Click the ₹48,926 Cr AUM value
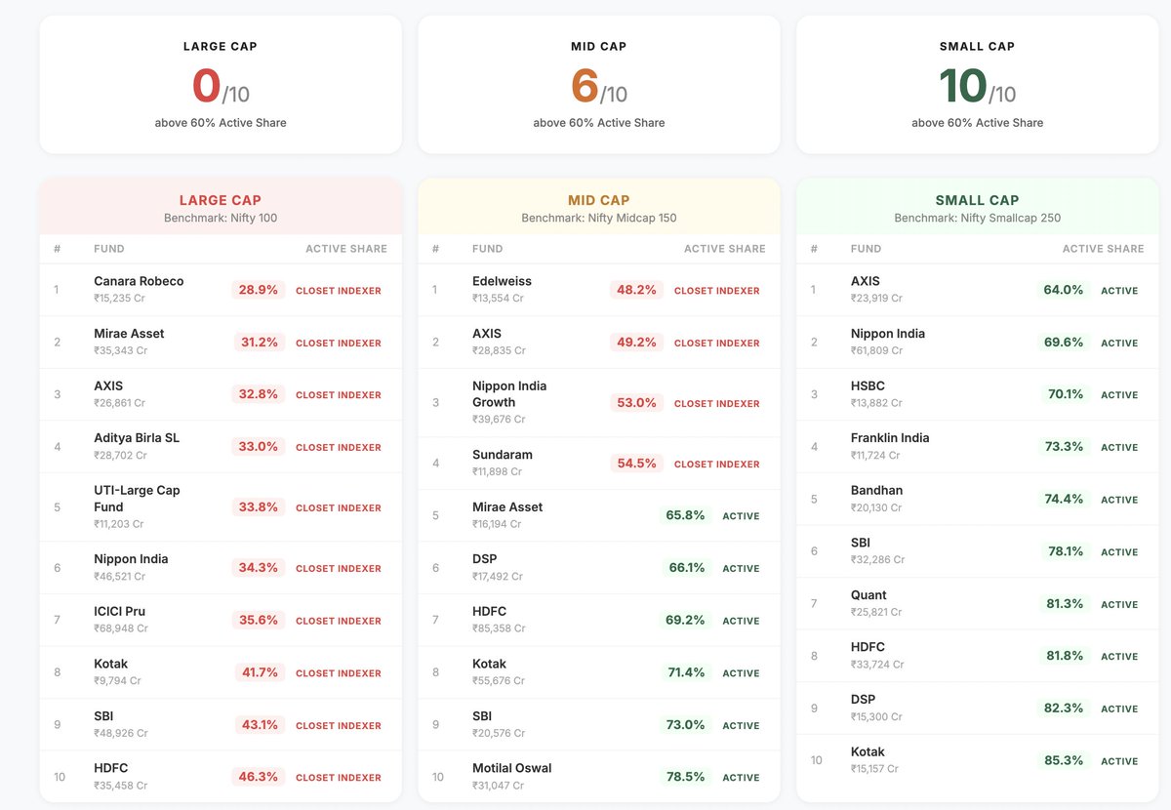Screen dimensions: 1171x810 [x=121, y=733]
